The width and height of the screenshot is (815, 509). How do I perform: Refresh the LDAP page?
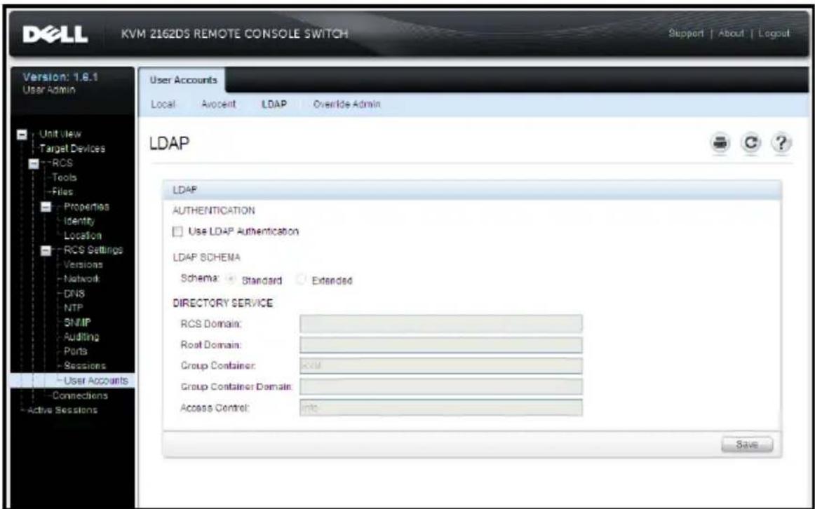point(751,143)
